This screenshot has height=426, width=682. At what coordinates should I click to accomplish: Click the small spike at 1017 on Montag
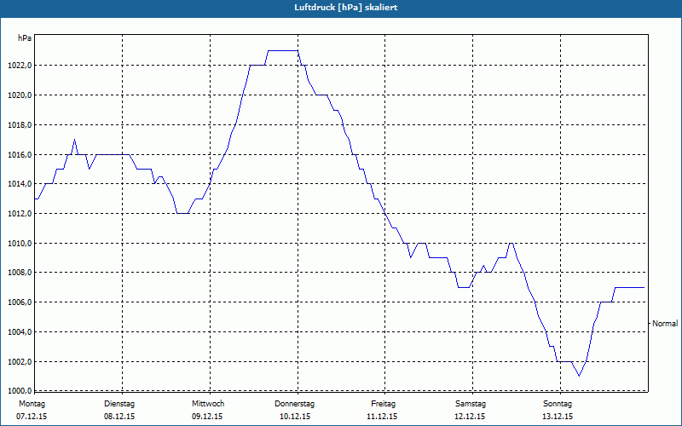[74, 140]
